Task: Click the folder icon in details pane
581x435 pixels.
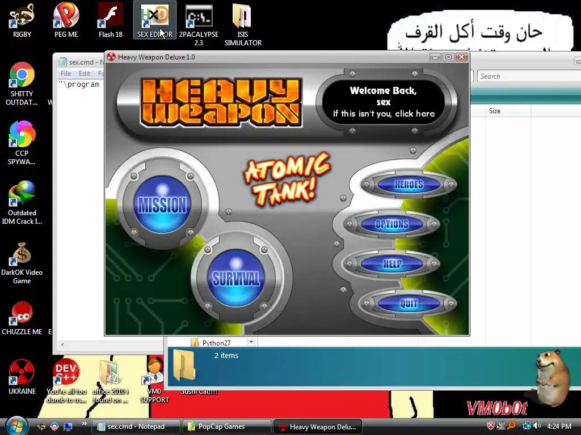Action: [184, 365]
